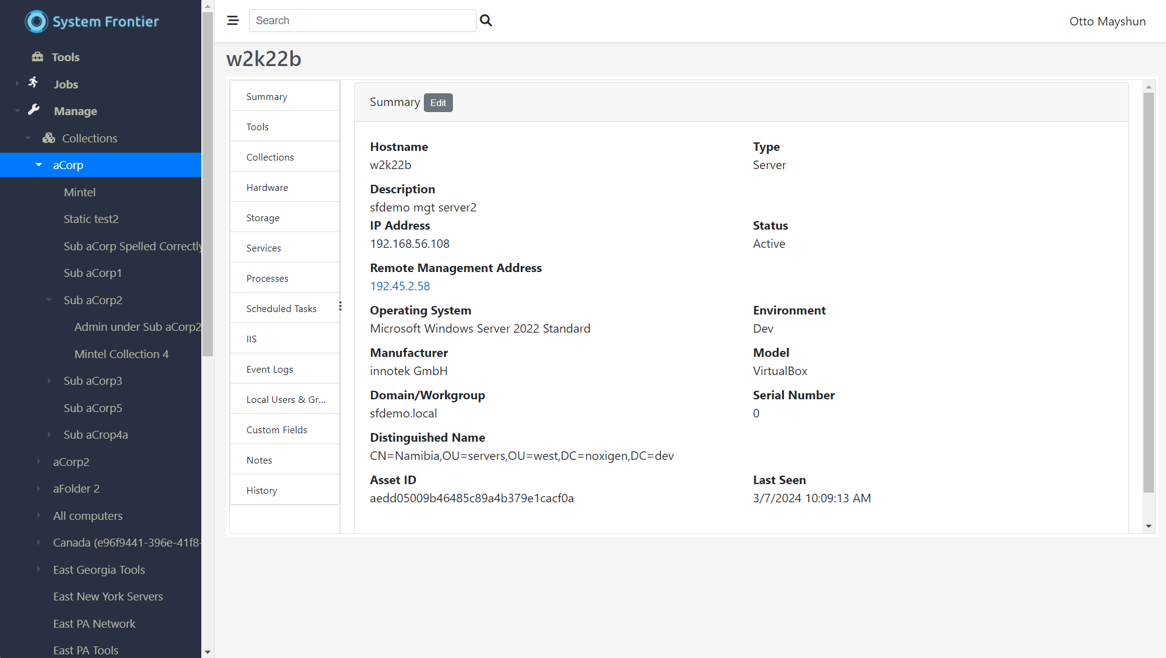Viewport: 1166px width, 658px height.
Task: Open the Storage section for this server
Action: tap(263, 217)
